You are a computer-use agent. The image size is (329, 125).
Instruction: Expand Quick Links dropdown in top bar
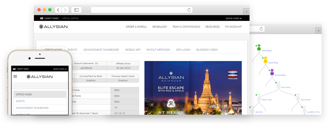click(x=233, y=18)
